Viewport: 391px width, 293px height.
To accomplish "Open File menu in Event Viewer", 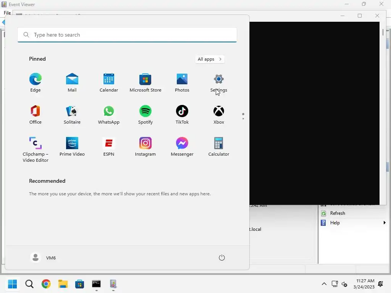I will click(7, 13).
